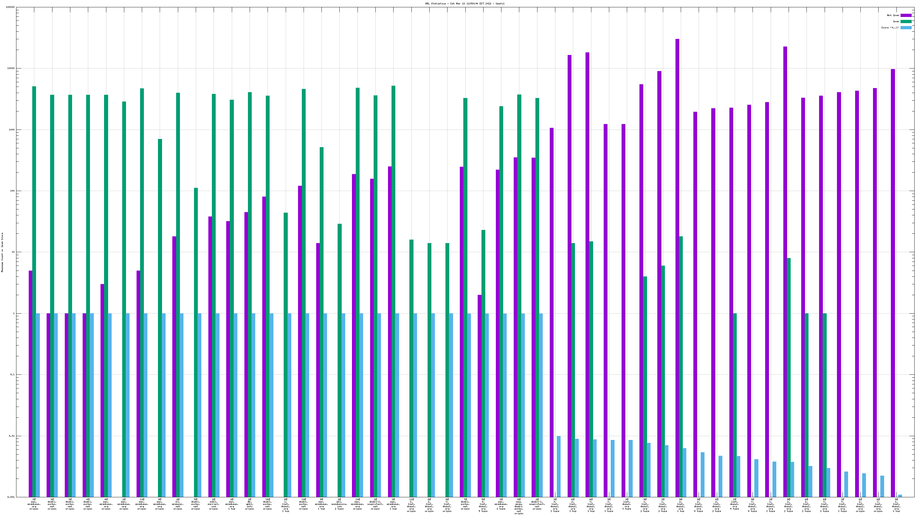This screenshot has height=516, width=919.
Task: Select the bl.spamcop.net x-axis label
Action: (x=178, y=504)
